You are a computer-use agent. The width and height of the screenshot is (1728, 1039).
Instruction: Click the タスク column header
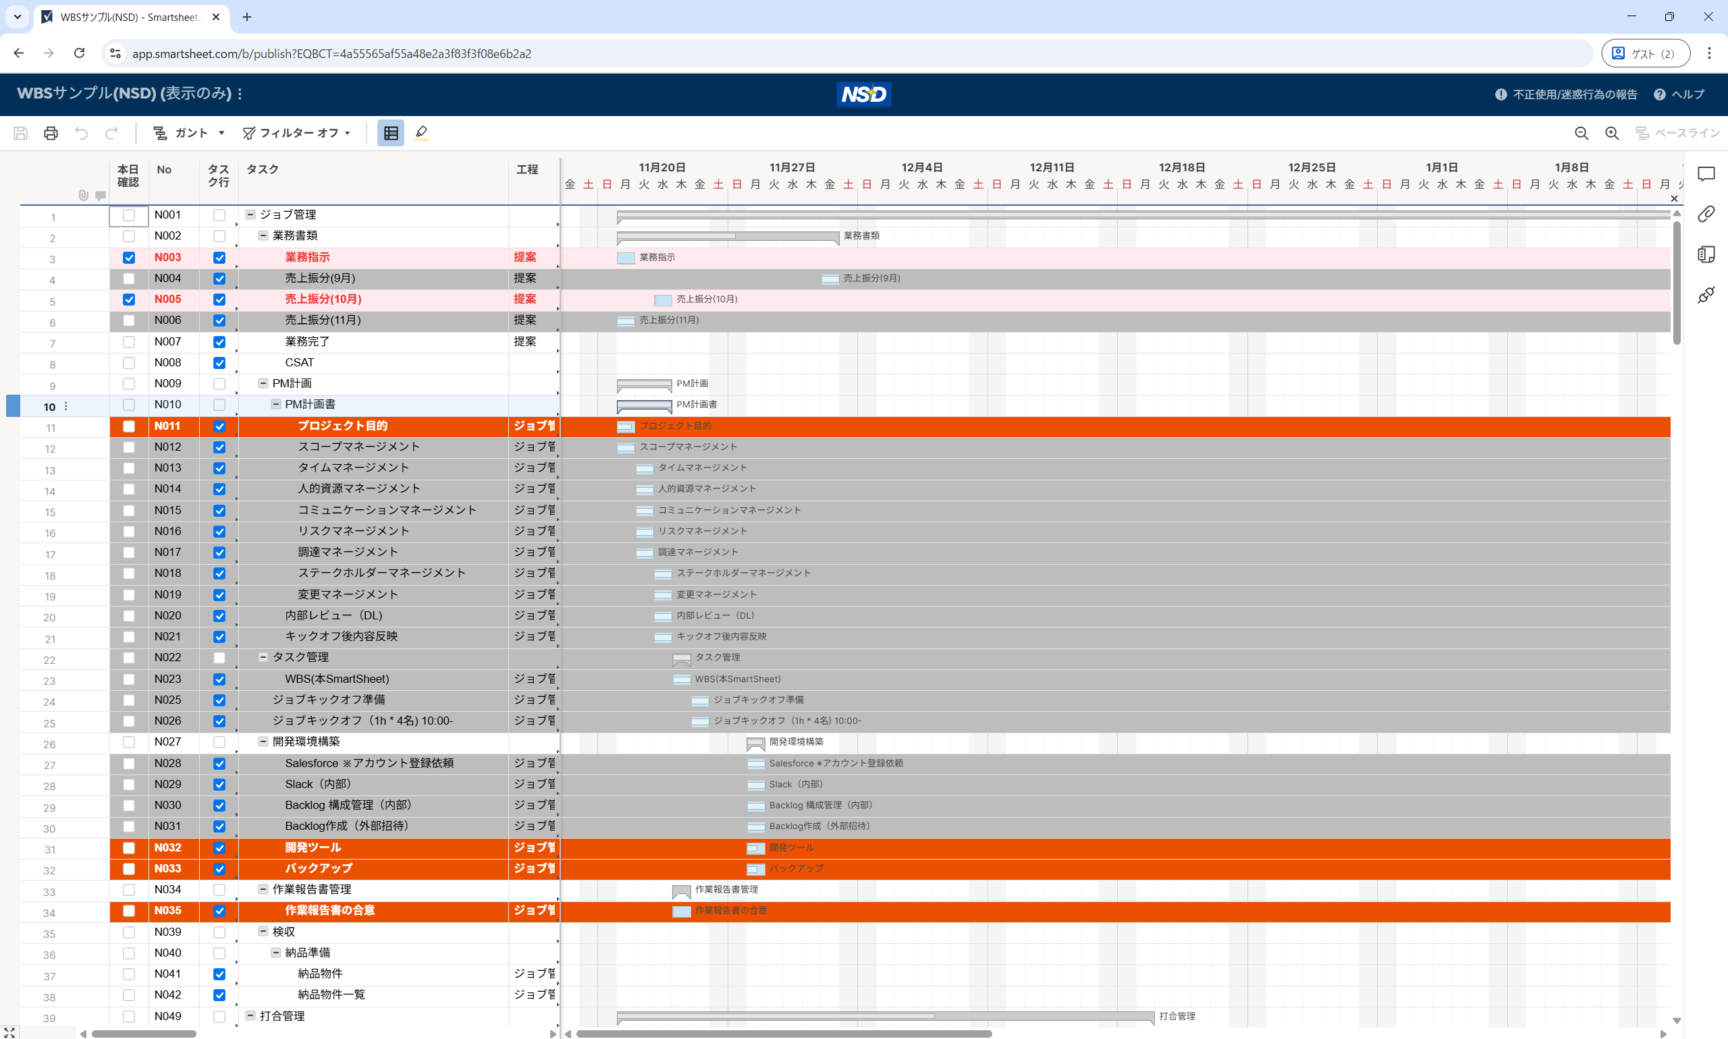(263, 169)
